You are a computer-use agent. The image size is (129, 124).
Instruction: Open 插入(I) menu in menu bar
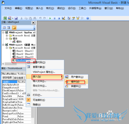tap(39, 8)
